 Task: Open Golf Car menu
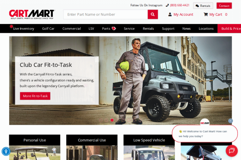coord(48,29)
